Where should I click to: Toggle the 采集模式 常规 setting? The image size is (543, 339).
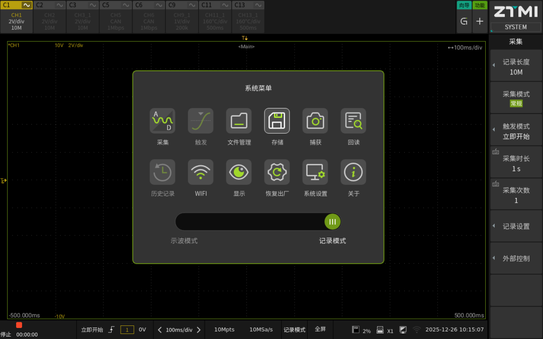click(x=516, y=98)
